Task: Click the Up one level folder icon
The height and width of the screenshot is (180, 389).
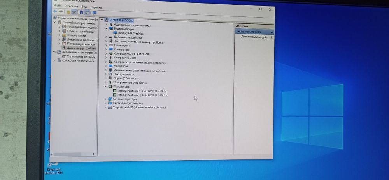Action: (68, 12)
